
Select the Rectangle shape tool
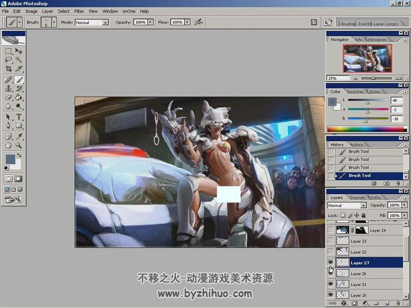(18, 126)
